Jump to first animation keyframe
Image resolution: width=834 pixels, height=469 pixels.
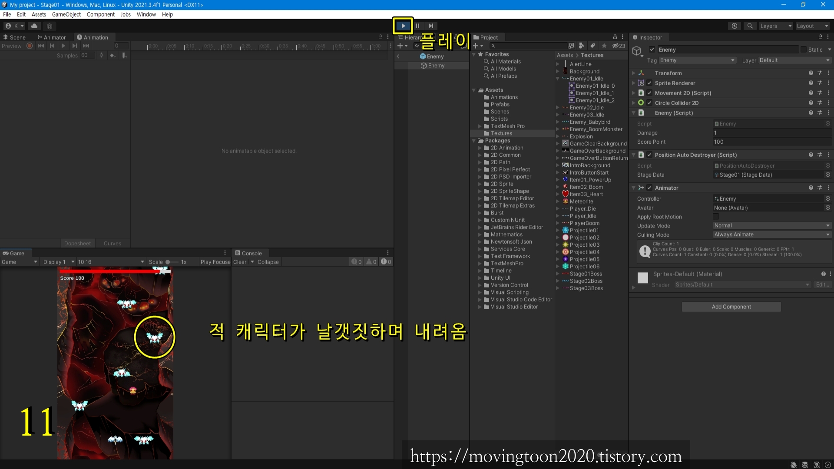tap(41, 46)
